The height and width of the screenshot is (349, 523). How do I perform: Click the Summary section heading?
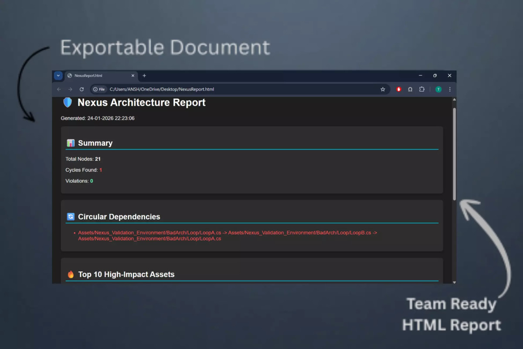click(95, 143)
